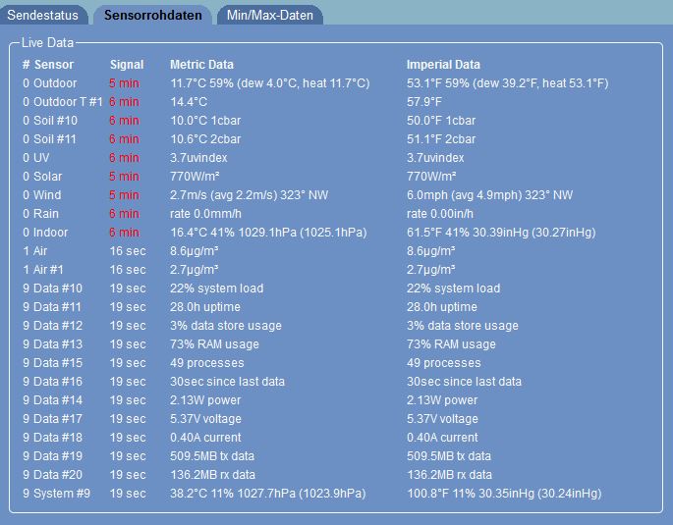This screenshot has width=673, height=525.
Task: Select the '9 Data #14' sensor label
Action: pos(52,400)
